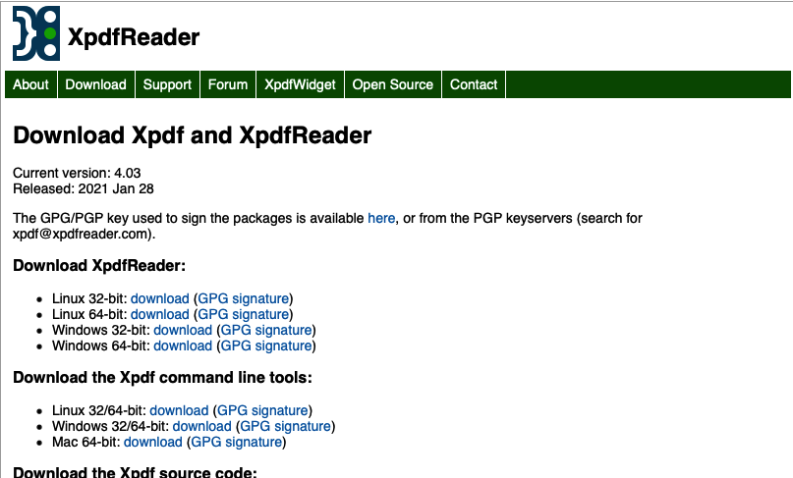
Task: Click the 'Download Xpdf and XpdfReader' heading
Action: click(x=193, y=135)
